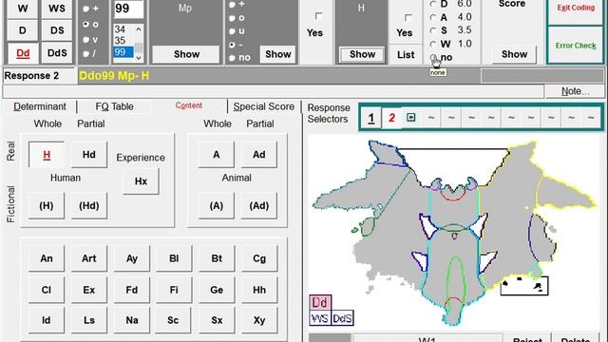608x342 pixels.
Task: Pick the red Dd location button
Action: (23, 53)
